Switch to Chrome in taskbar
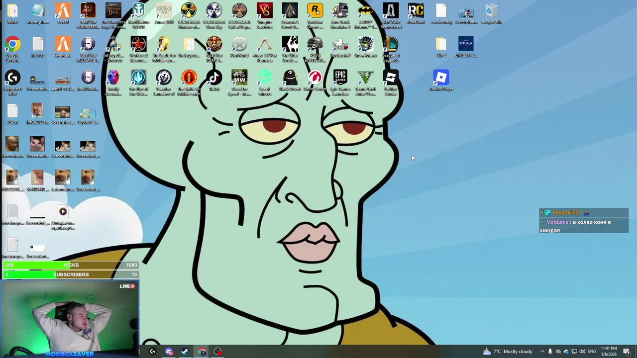Screen dimensions: 637x358 [x=202, y=352]
